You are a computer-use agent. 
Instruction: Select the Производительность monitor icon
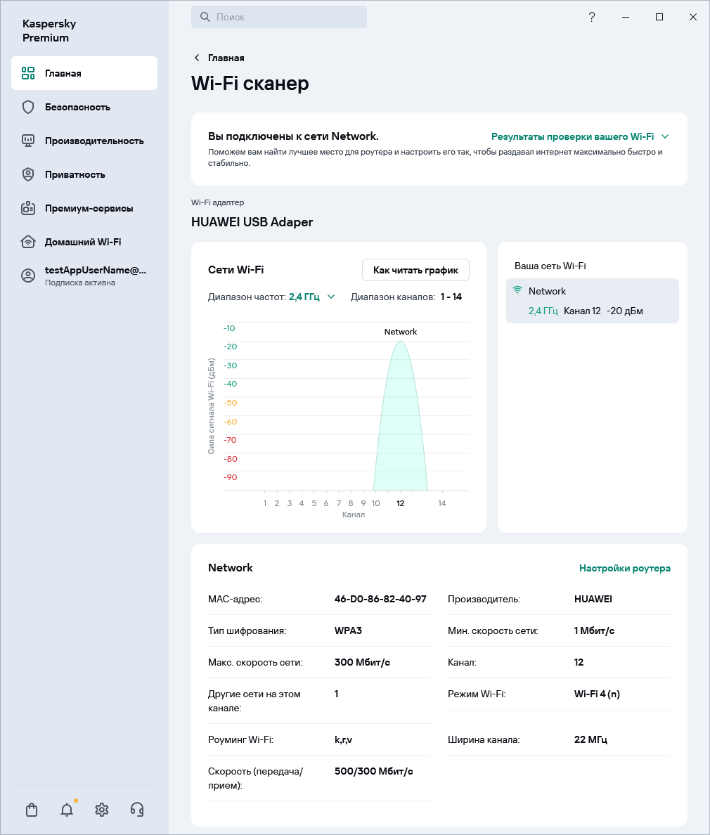pyautogui.click(x=28, y=141)
